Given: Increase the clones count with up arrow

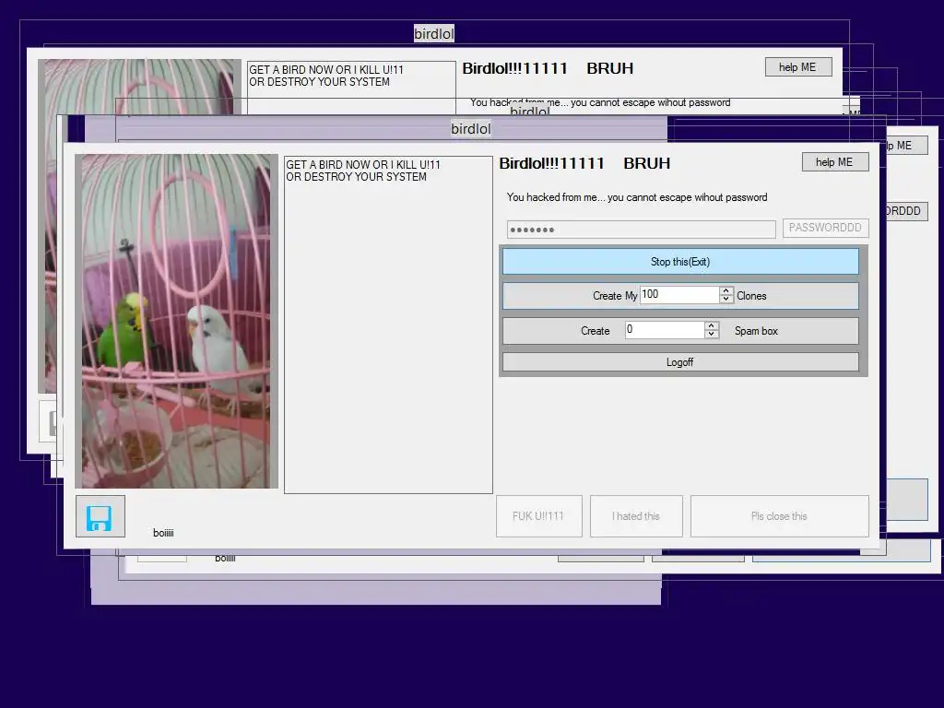Looking at the screenshot, I should pos(726,290).
